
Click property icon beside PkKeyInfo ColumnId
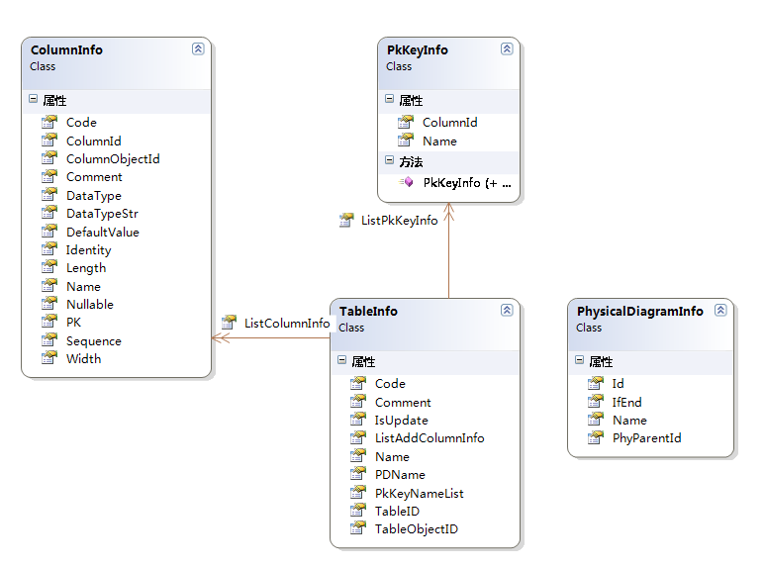tap(406, 122)
